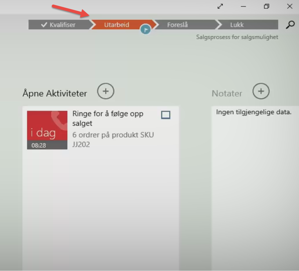Click the Åpne Aktiviteter heading
299x271 pixels.
55,94
